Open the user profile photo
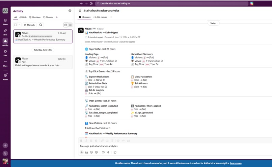The width and height of the screenshot is (272, 167). pos(5,161)
